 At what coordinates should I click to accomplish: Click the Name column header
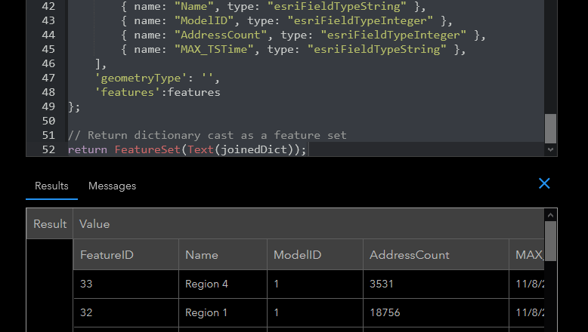[201, 255]
